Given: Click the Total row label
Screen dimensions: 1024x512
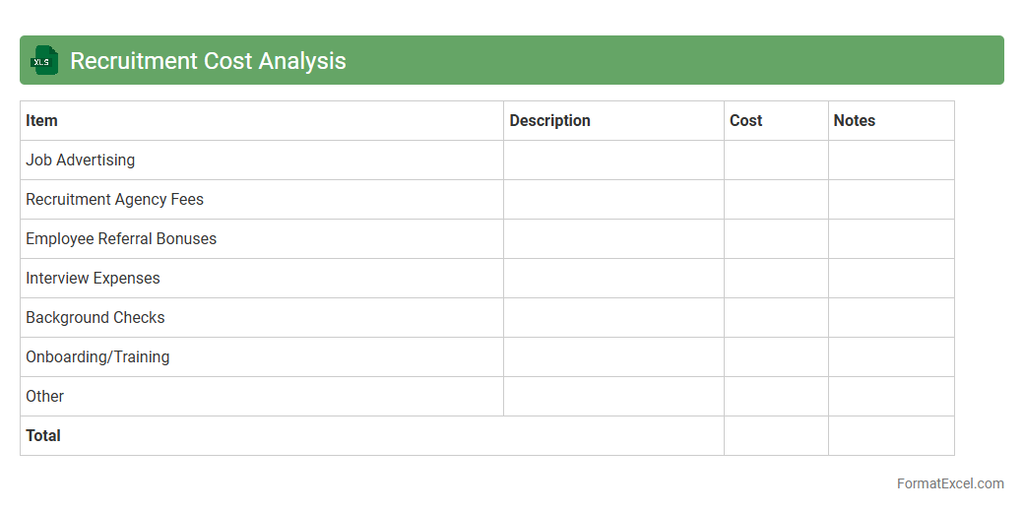Looking at the screenshot, I should coord(43,435).
